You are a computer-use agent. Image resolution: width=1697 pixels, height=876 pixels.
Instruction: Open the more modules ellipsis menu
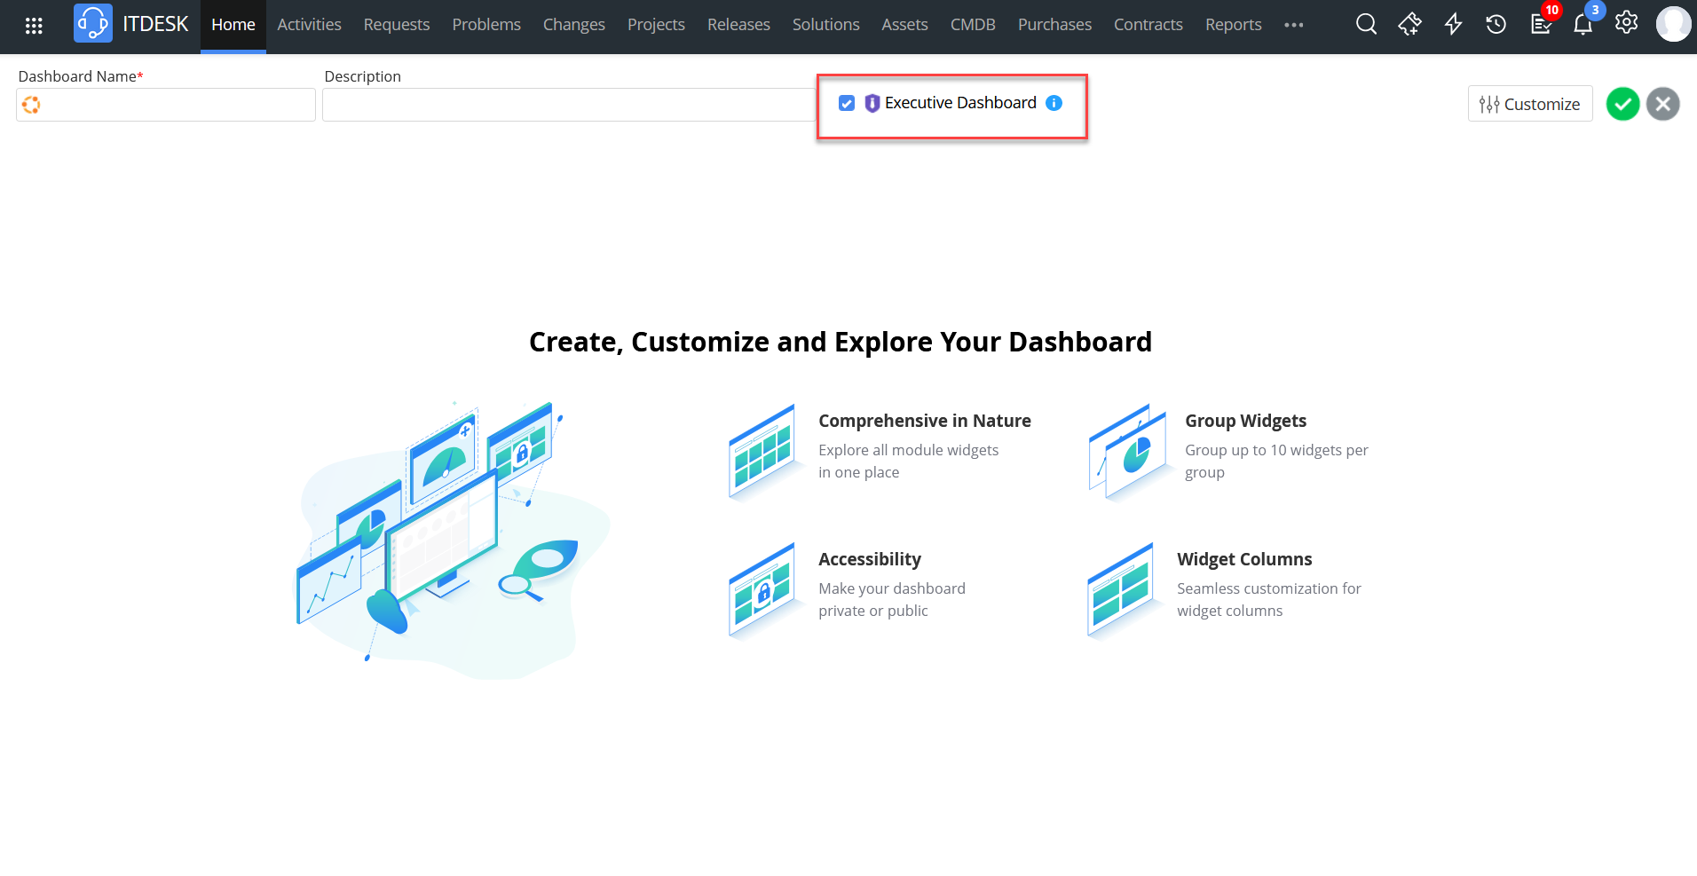click(x=1293, y=25)
